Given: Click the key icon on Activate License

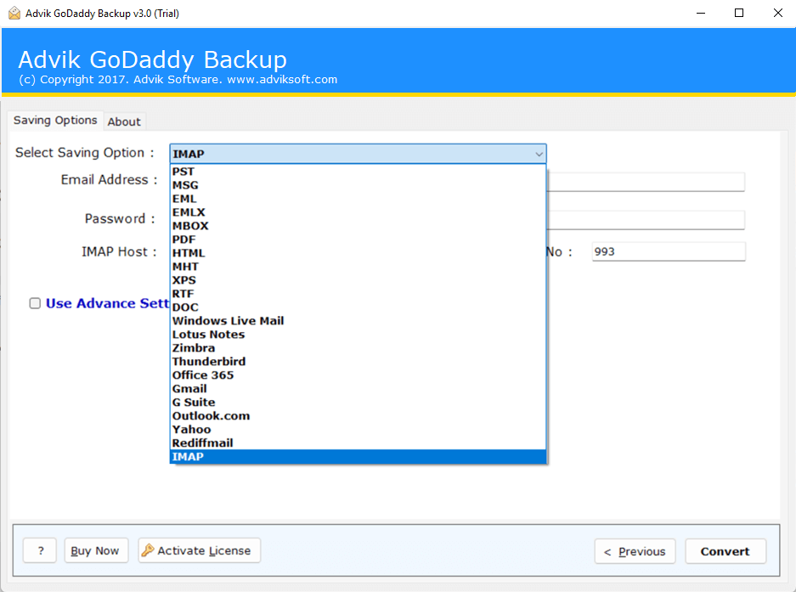Looking at the screenshot, I should click(148, 550).
